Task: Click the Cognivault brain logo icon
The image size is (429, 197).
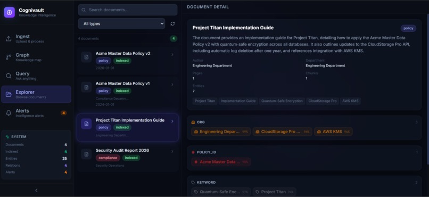Action: (9, 12)
